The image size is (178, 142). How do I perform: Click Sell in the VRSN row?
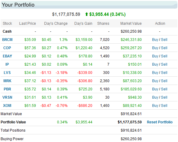(x=164, y=97)
